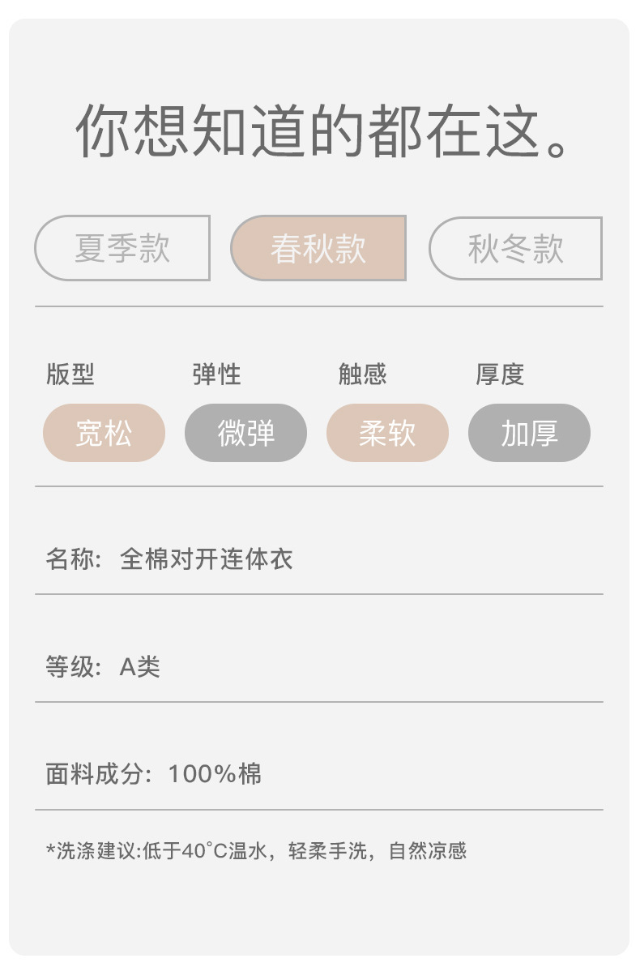Toggle the 宽松 fit pill

click(104, 433)
